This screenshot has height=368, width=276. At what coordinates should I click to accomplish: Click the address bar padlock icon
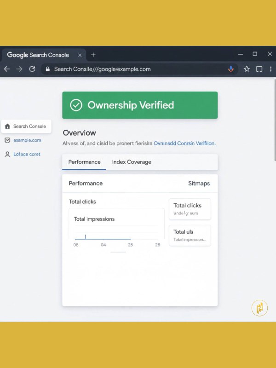47,69
